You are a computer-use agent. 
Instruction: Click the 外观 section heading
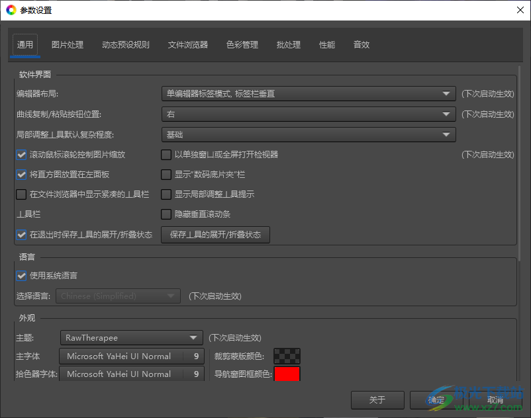coord(27,318)
